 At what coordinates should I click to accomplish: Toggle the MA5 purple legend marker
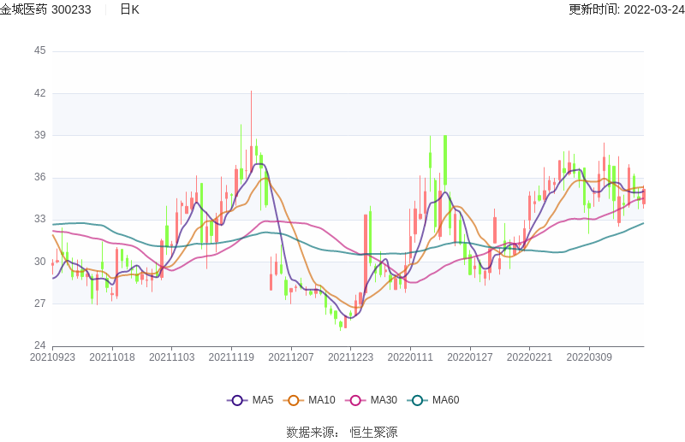(x=237, y=400)
